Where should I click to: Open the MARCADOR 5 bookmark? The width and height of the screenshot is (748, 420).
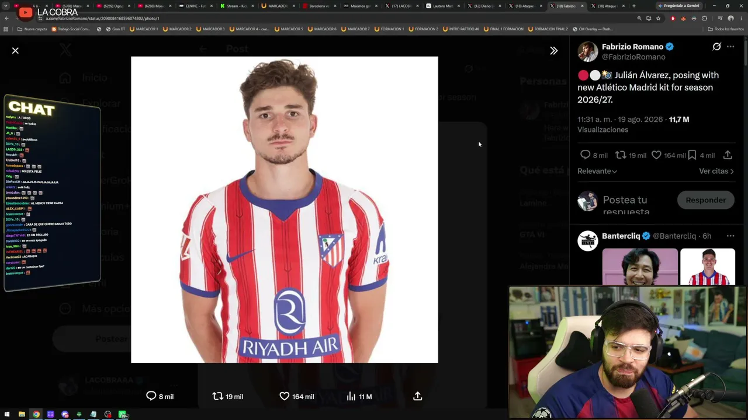tap(289, 29)
